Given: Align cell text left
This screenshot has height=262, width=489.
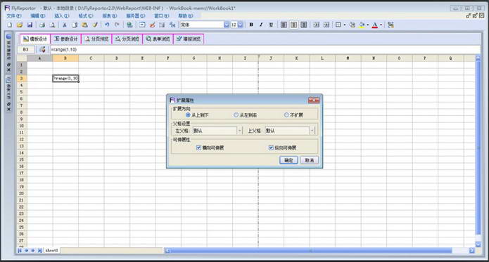Looking at the screenshot, I should click(284, 25).
